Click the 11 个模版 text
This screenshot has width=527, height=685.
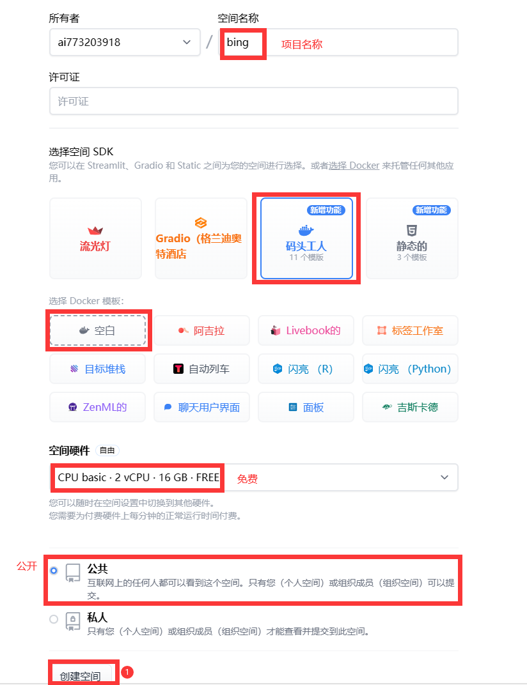[306, 258]
